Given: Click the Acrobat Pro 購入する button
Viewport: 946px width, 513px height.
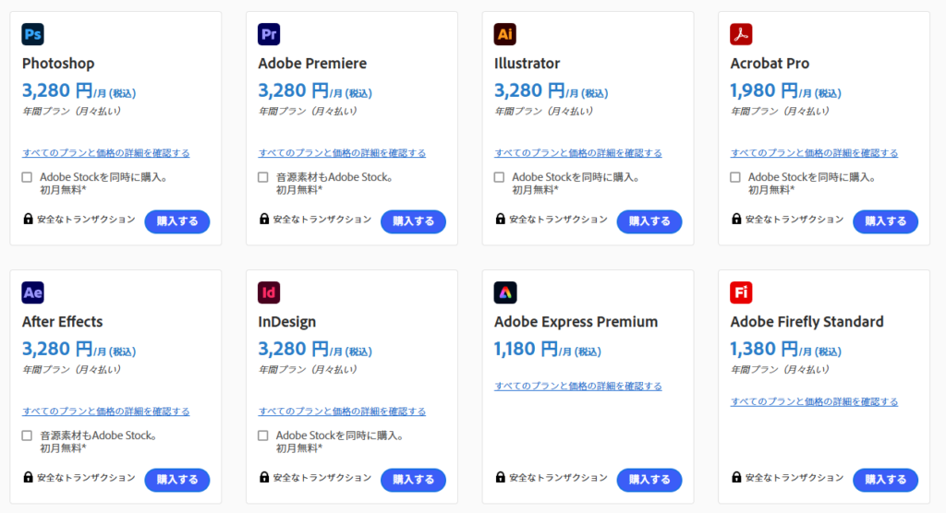Looking at the screenshot, I should click(x=885, y=221).
